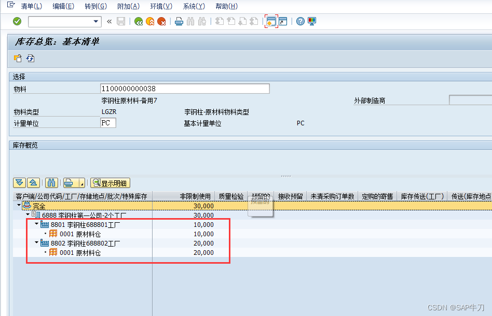The height and width of the screenshot is (316, 492).
Task: Open the 系统(Y) menu
Action: pyautogui.click(x=194, y=6)
